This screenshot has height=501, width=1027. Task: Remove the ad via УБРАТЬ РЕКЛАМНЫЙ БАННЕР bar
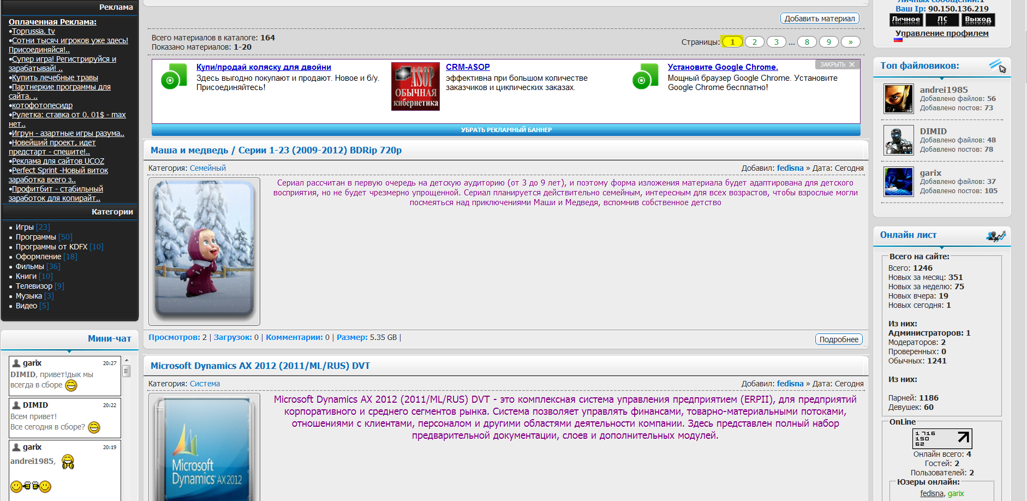click(506, 130)
